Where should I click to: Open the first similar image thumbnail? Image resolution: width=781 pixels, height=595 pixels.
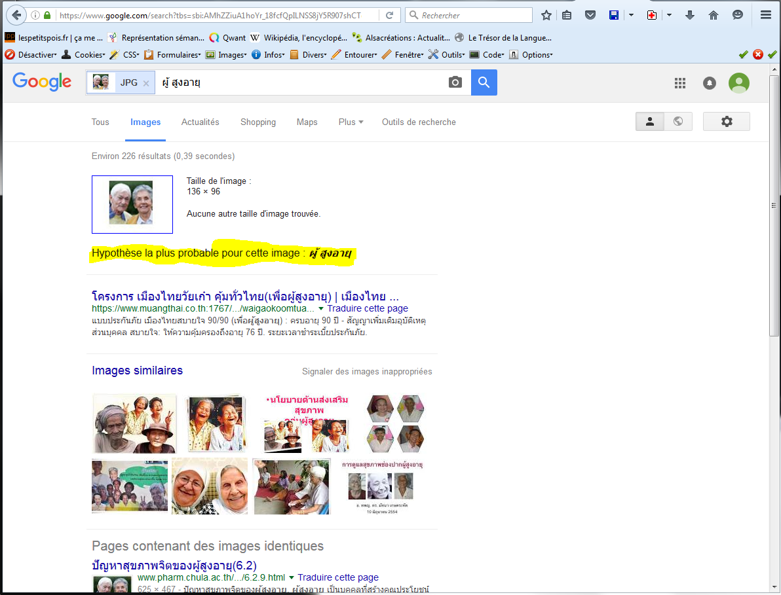point(134,424)
